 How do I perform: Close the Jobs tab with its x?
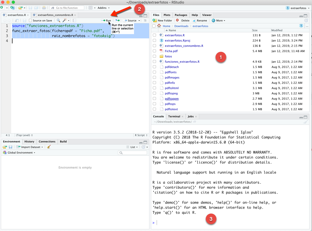[x=196, y=116]
